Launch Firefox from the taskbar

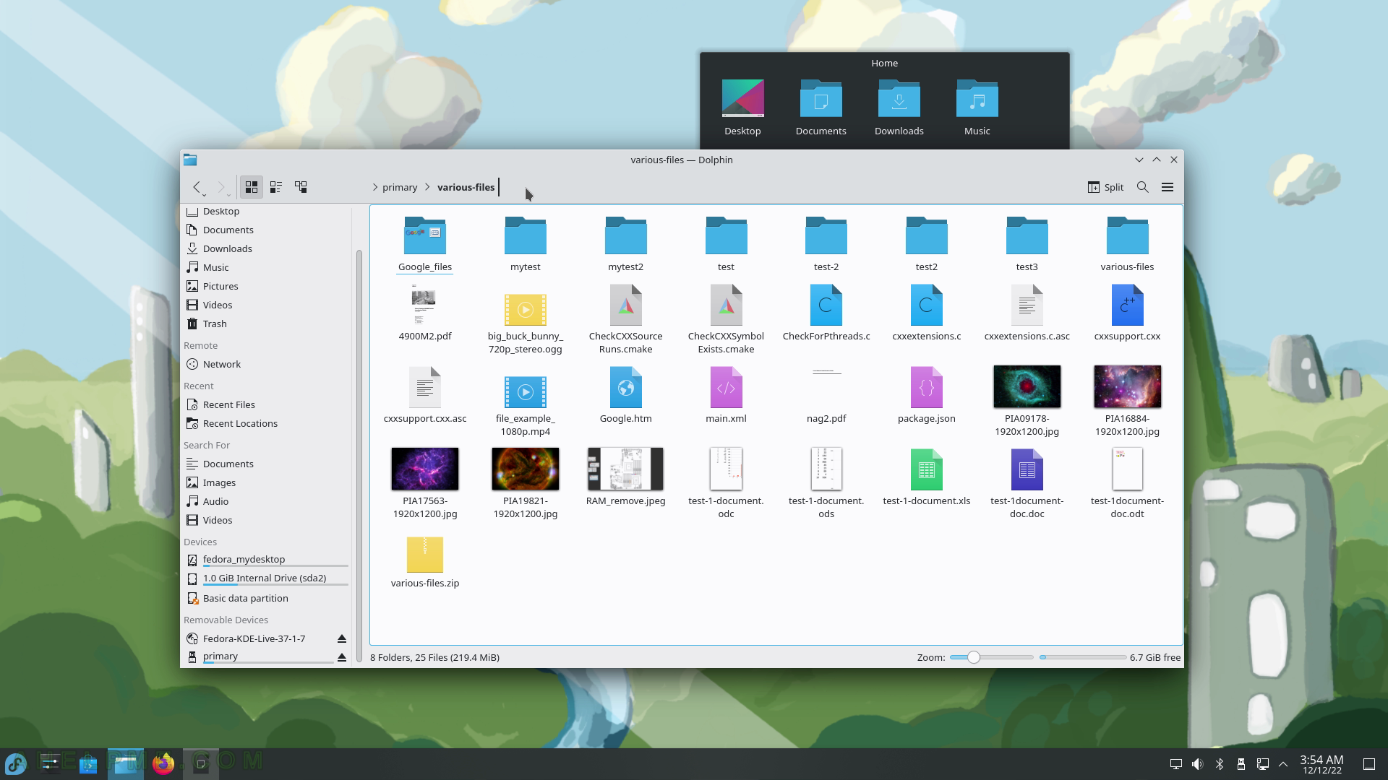click(163, 764)
